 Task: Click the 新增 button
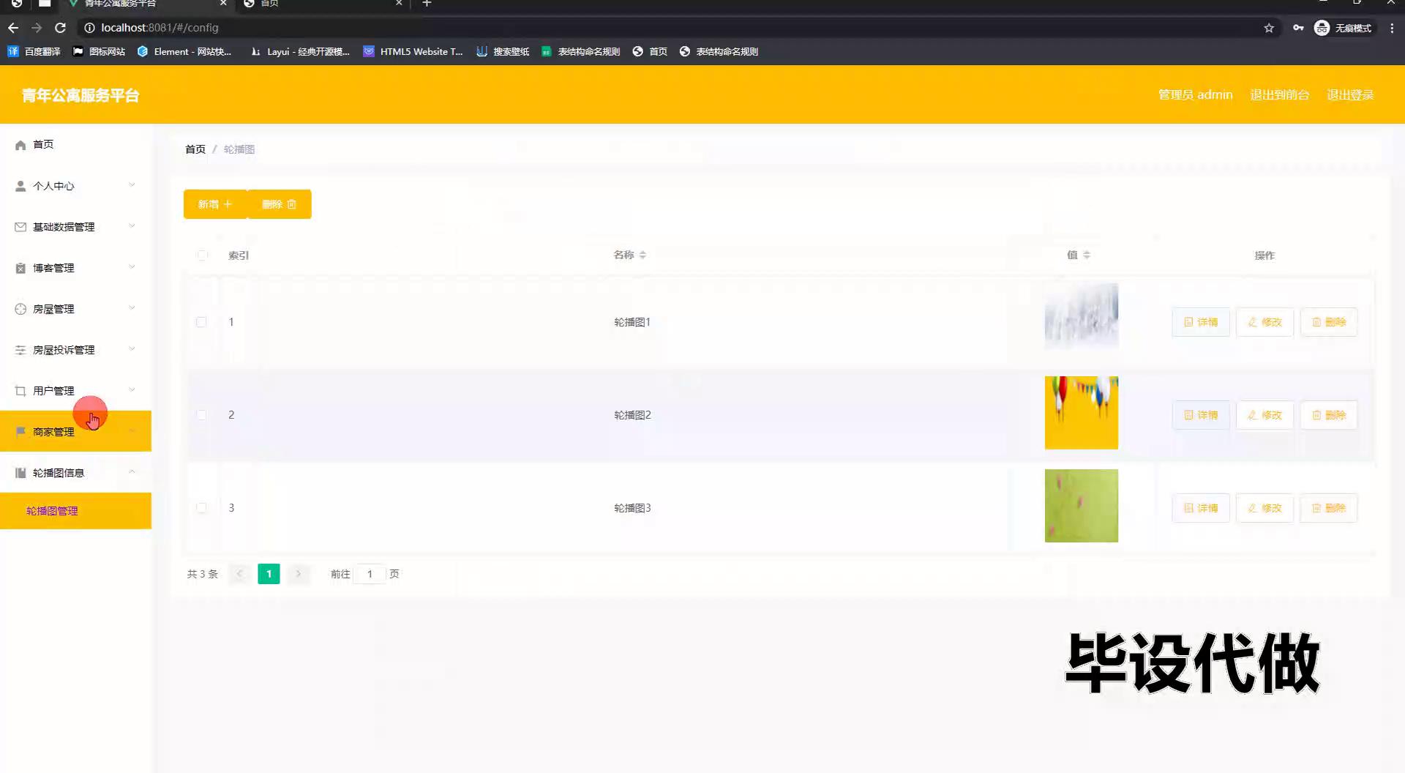(214, 204)
